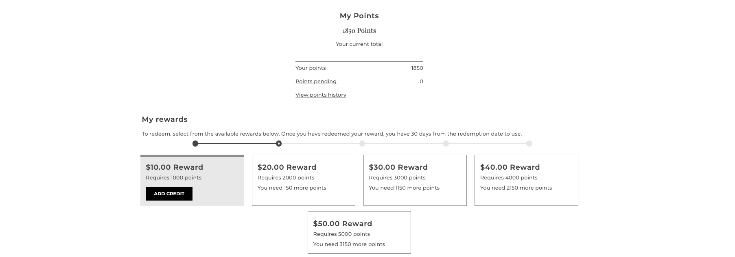Image resolution: width=735 pixels, height=257 pixels.
Task: Click the final 5000-point milestone dot
Action: (x=529, y=143)
